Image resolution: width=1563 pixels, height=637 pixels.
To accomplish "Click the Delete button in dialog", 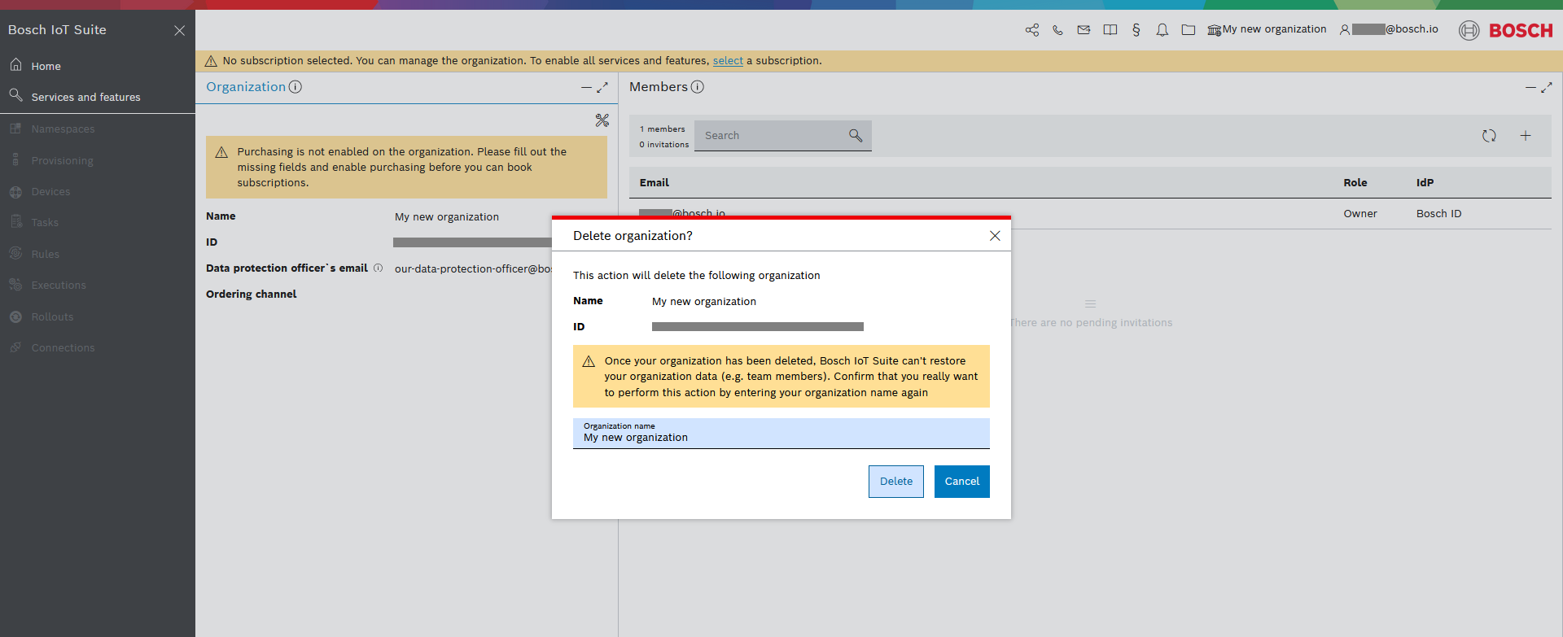I will (x=896, y=482).
